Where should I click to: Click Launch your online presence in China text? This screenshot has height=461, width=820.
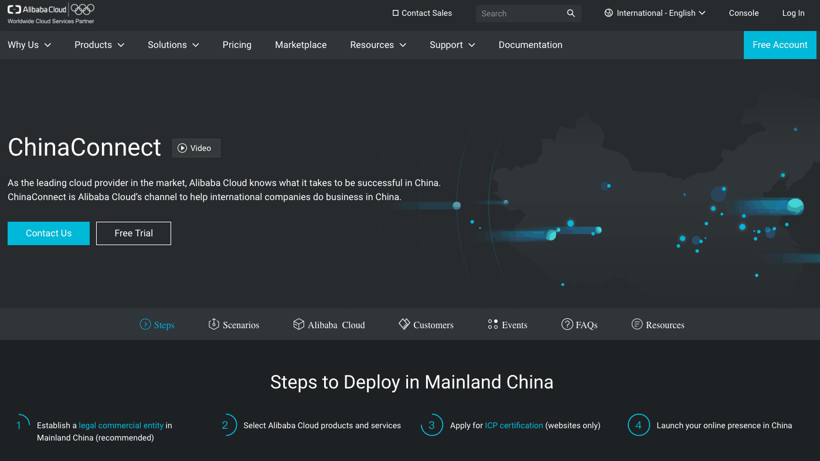coord(724,425)
